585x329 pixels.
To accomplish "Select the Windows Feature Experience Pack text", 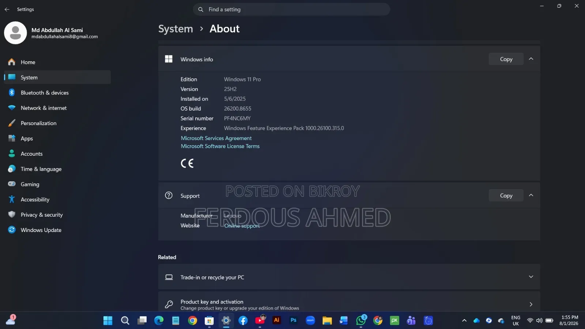I will click(x=284, y=128).
